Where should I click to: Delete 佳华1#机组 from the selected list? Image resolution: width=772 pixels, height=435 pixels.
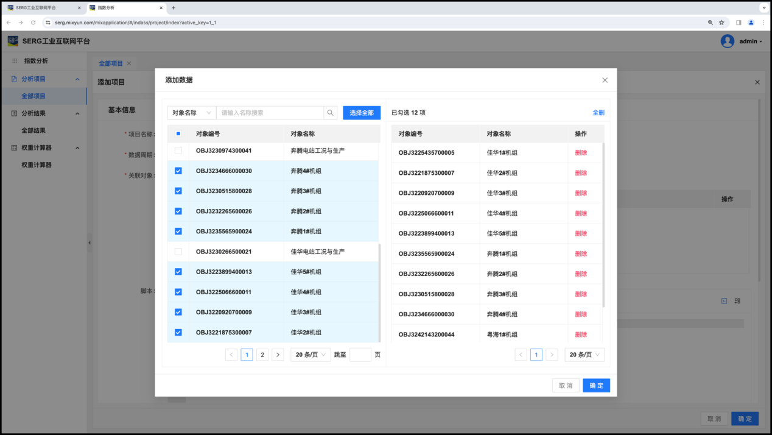(581, 153)
